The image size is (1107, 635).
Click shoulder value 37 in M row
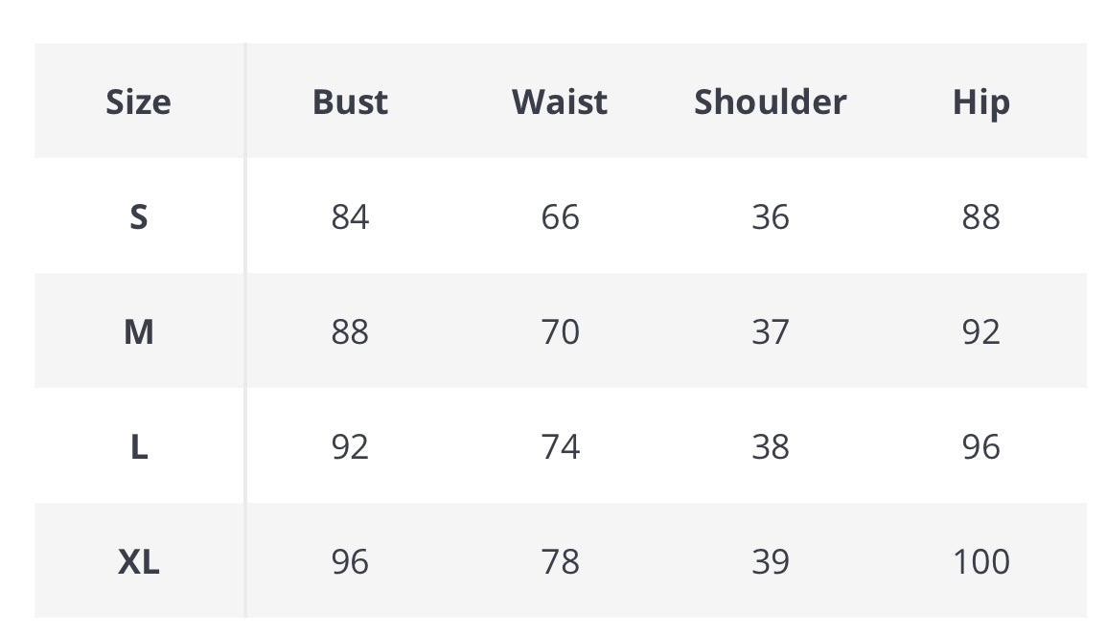[770, 332]
